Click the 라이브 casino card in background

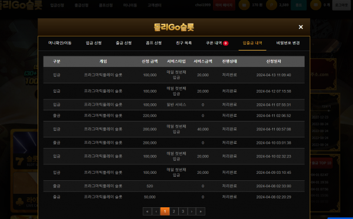pos(25,191)
